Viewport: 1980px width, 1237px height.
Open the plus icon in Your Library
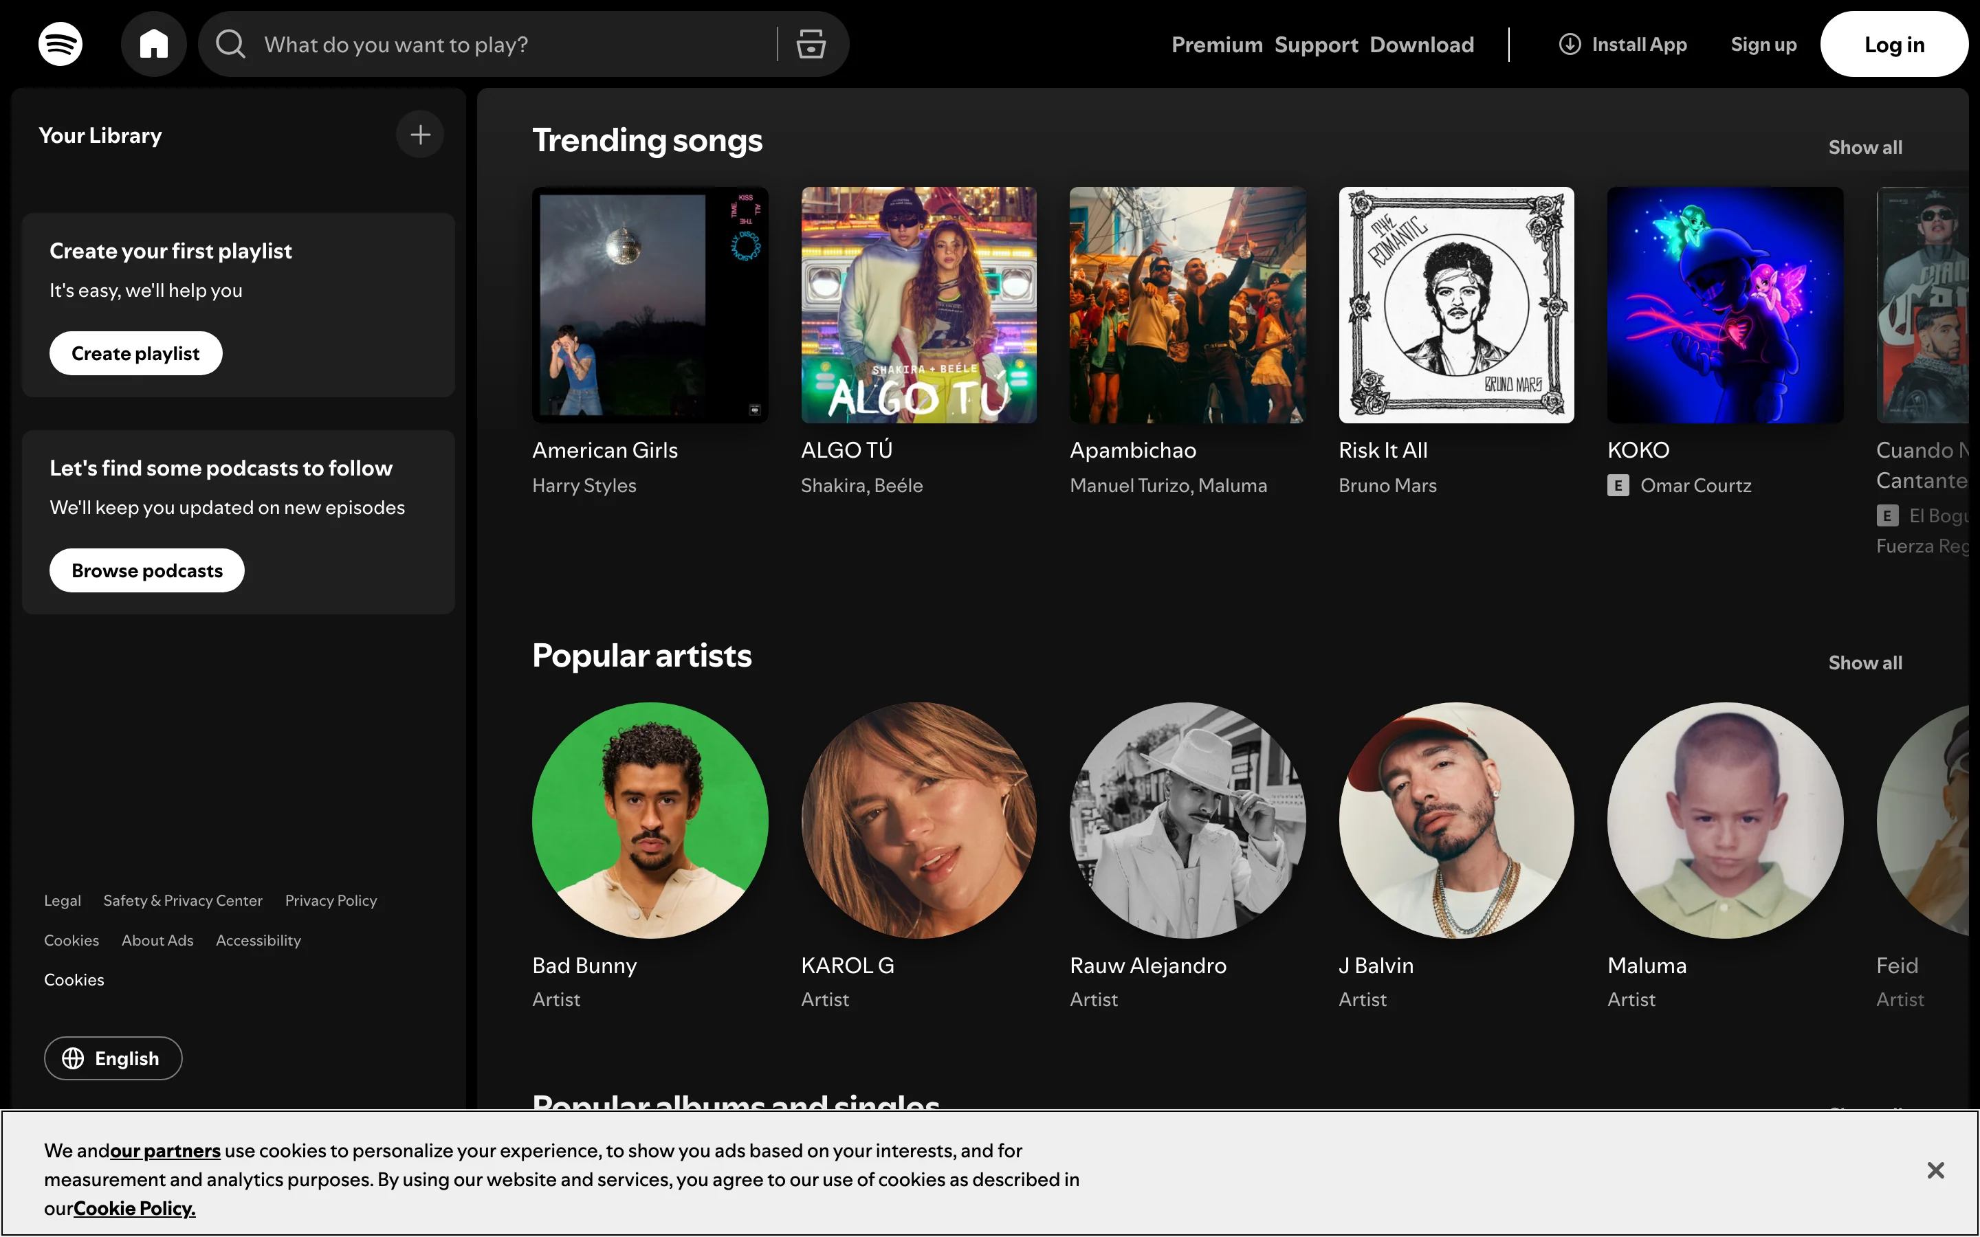click(420, 133)
